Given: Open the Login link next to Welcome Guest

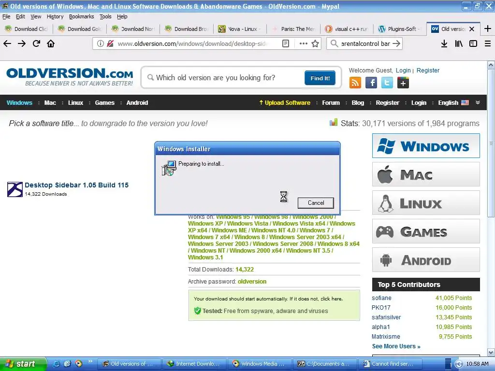Looking at the screenshot, I should point(403,71).
